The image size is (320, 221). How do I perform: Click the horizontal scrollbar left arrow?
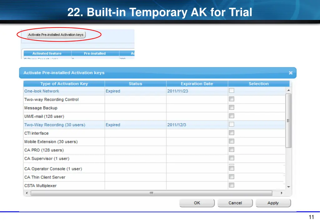click(x=27, y=193)
